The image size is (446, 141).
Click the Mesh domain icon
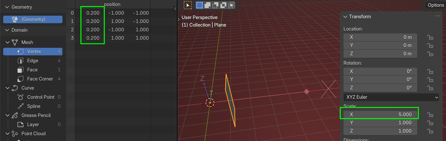point(15,42)
